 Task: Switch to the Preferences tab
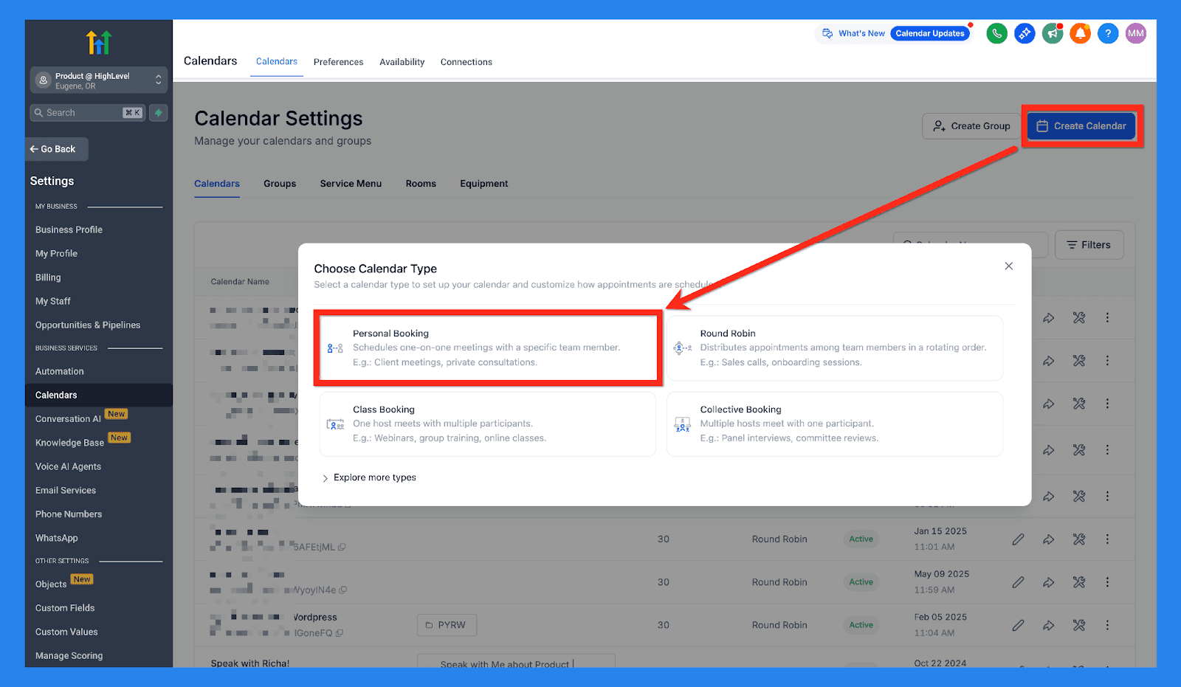[x=338, y=62]
